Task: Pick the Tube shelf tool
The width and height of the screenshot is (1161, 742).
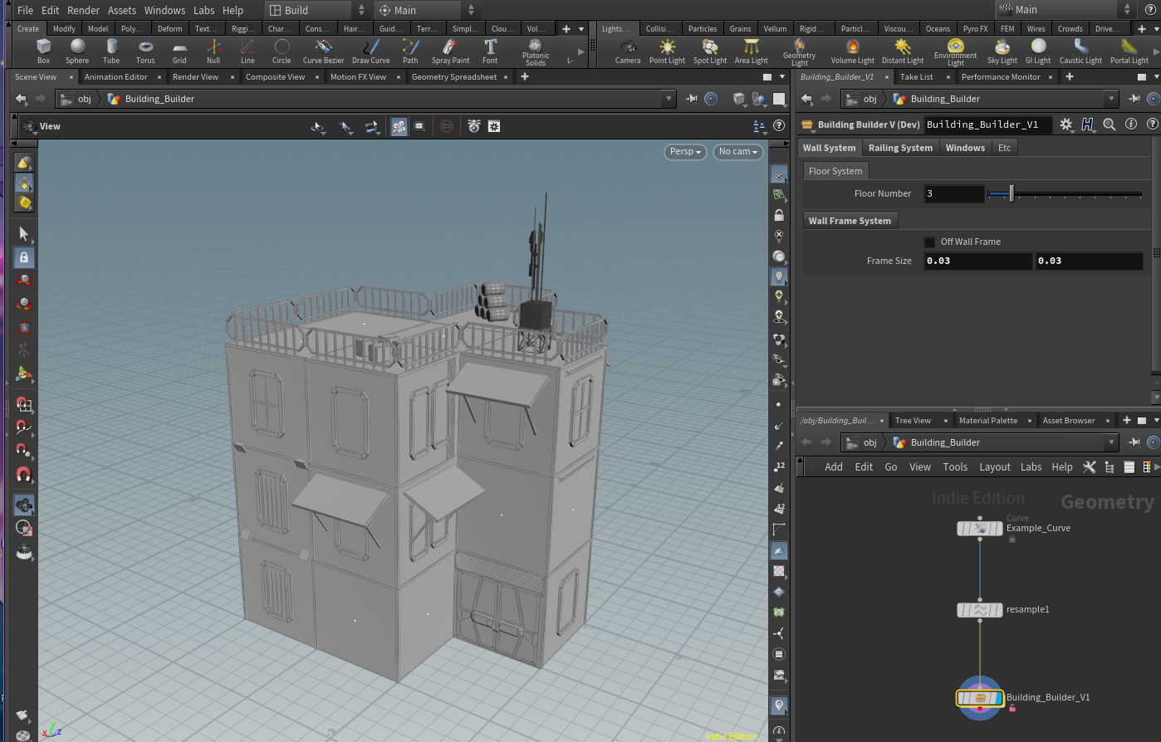Action: tap(111, 51)
